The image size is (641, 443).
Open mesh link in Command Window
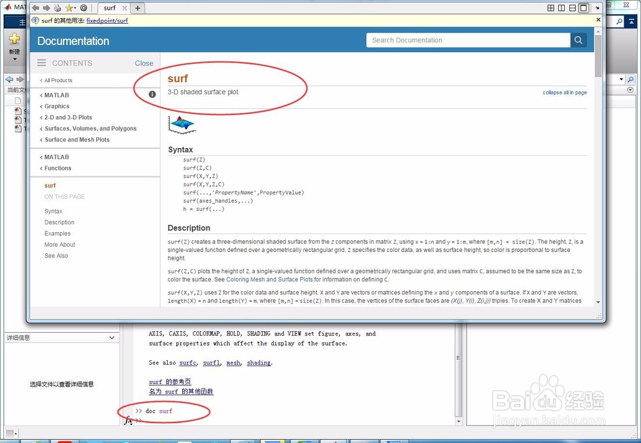[x=233, y=363]
